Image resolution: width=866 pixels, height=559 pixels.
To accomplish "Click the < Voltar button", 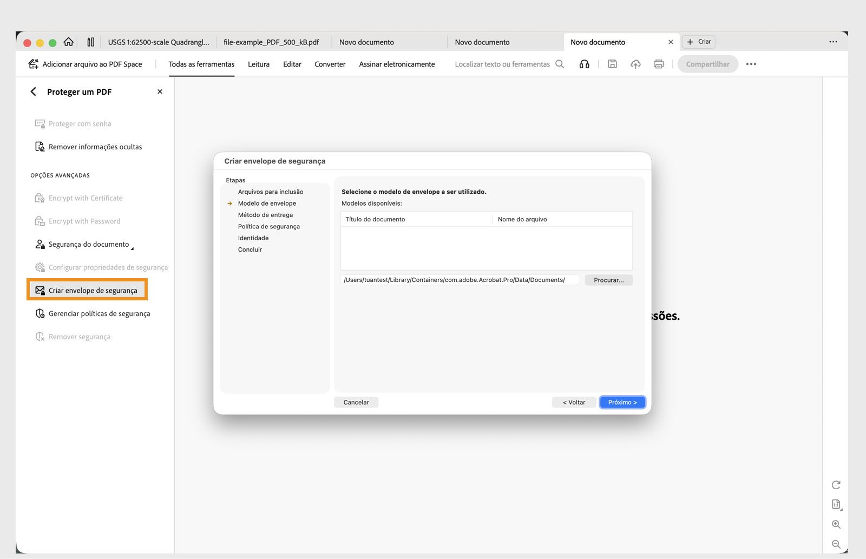I will (574, 402).
